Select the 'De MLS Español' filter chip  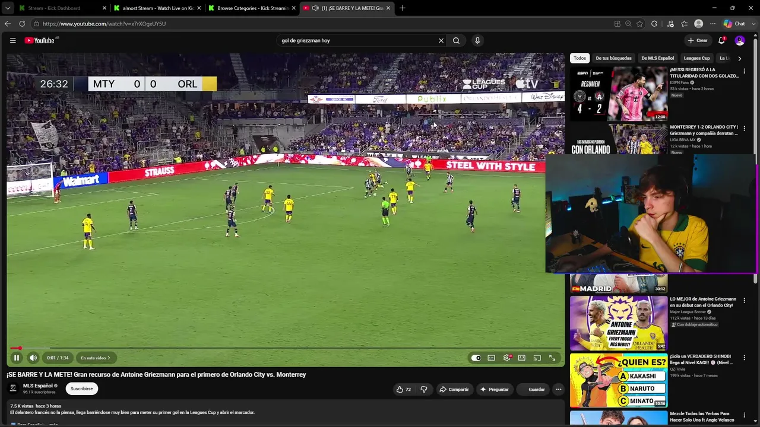(x=657, y=58)
